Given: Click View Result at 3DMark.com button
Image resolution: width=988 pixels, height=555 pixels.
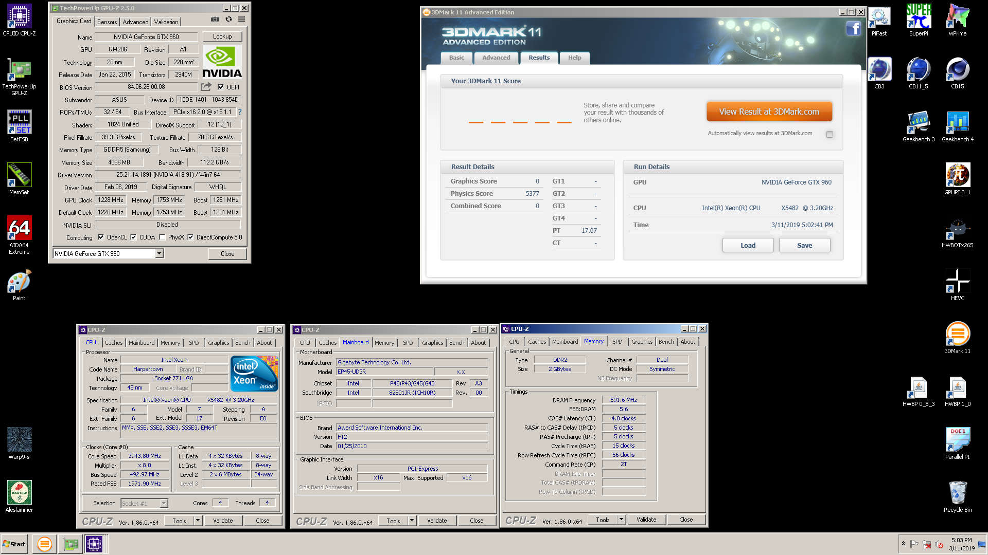Looking at the screenshot, I should point(769,112).
